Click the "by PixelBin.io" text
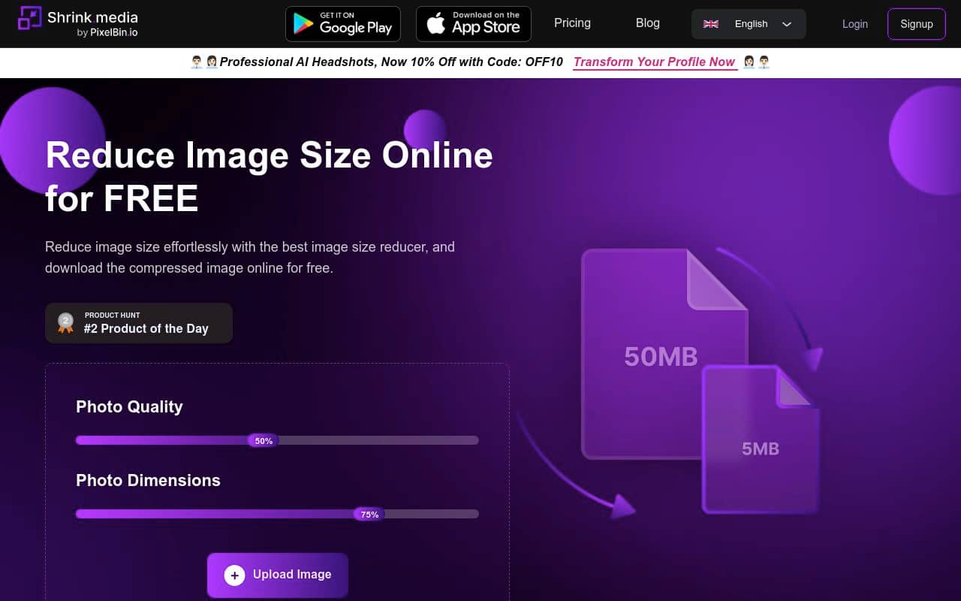 (x=107, y=33)
